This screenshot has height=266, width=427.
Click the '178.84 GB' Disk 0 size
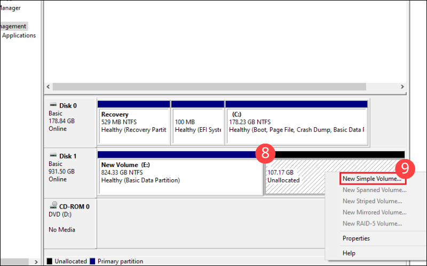click(x=61, y=121)
